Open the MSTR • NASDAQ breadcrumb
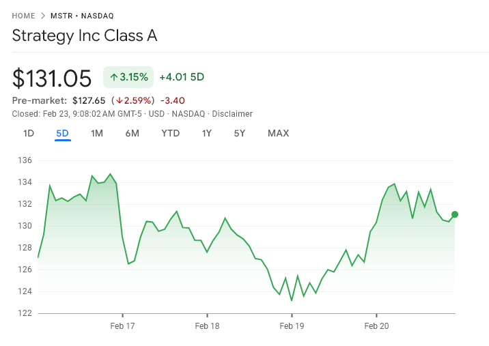This screenshot has width=489, height=346. (82, 16)
